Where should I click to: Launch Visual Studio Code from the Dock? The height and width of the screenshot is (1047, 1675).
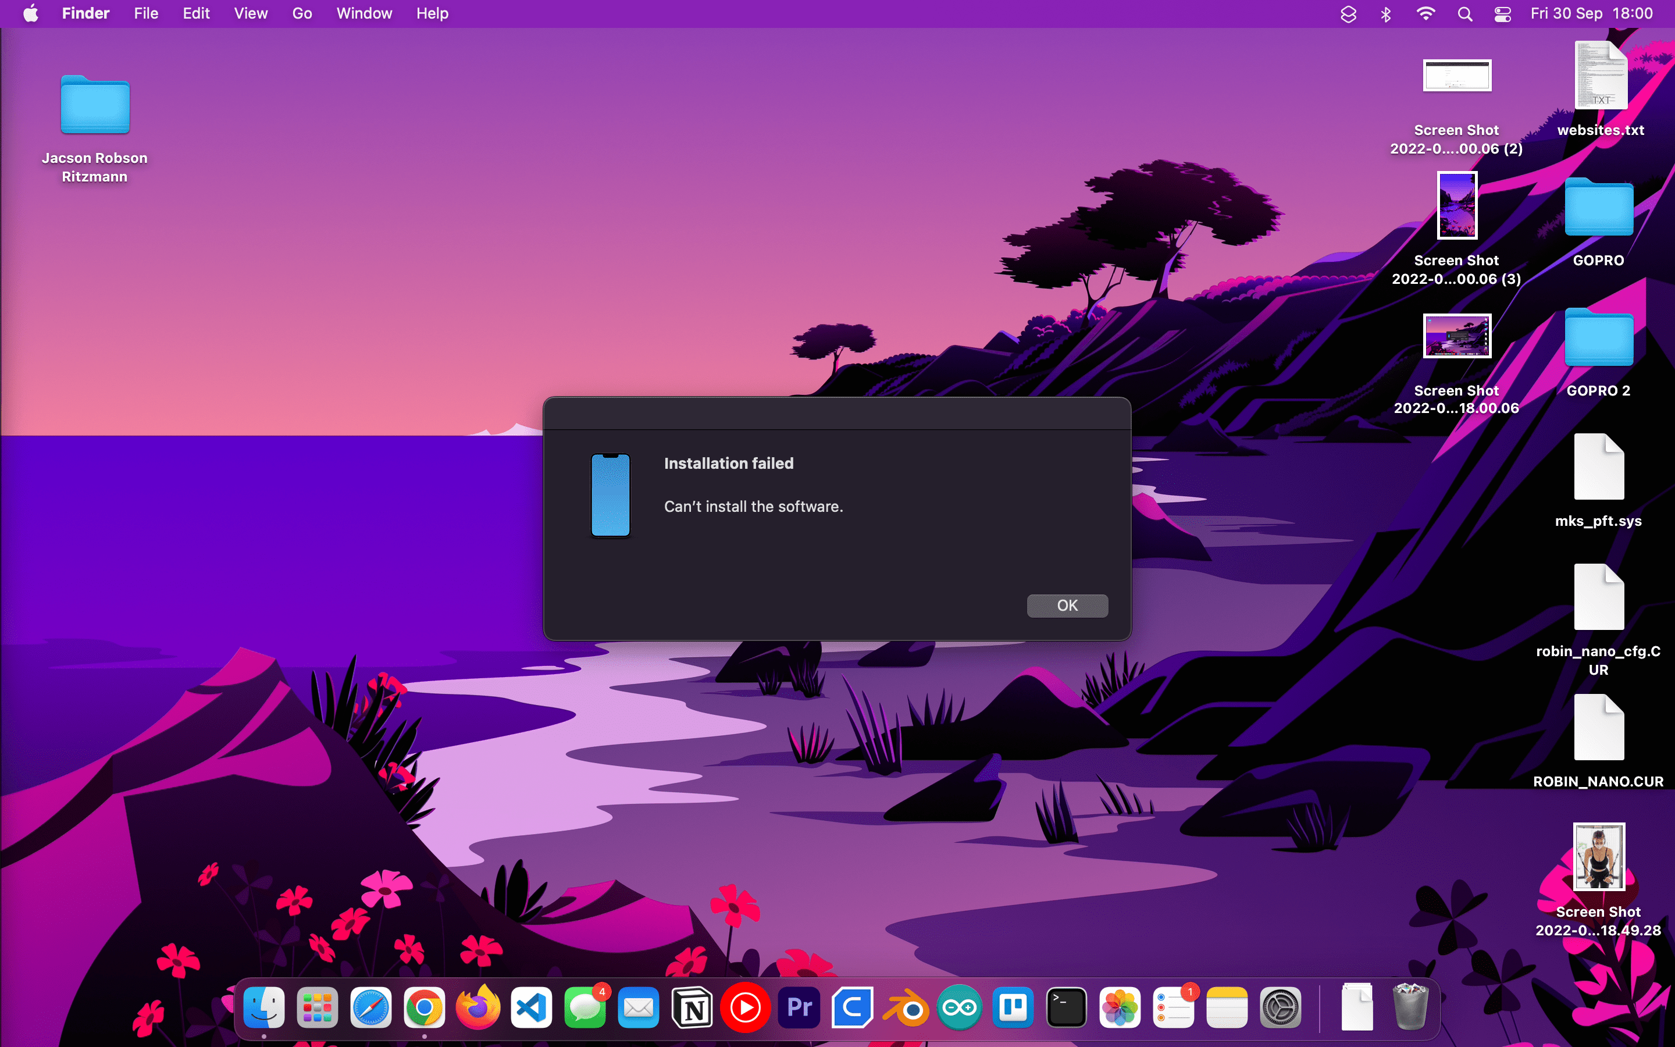coord(531,1008)
